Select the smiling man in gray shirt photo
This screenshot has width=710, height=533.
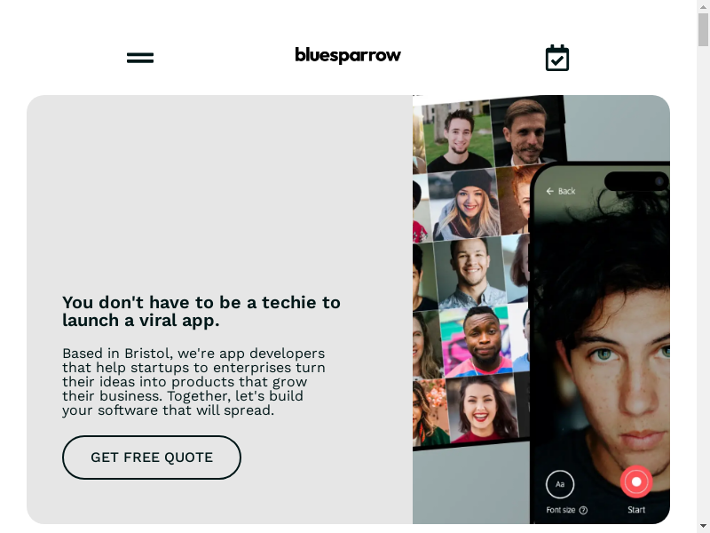[x=469, y=272]
